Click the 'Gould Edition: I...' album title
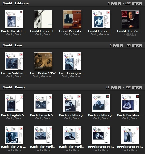Image resolution: width=145 pixels, height=154 pixels. point(43,31)
